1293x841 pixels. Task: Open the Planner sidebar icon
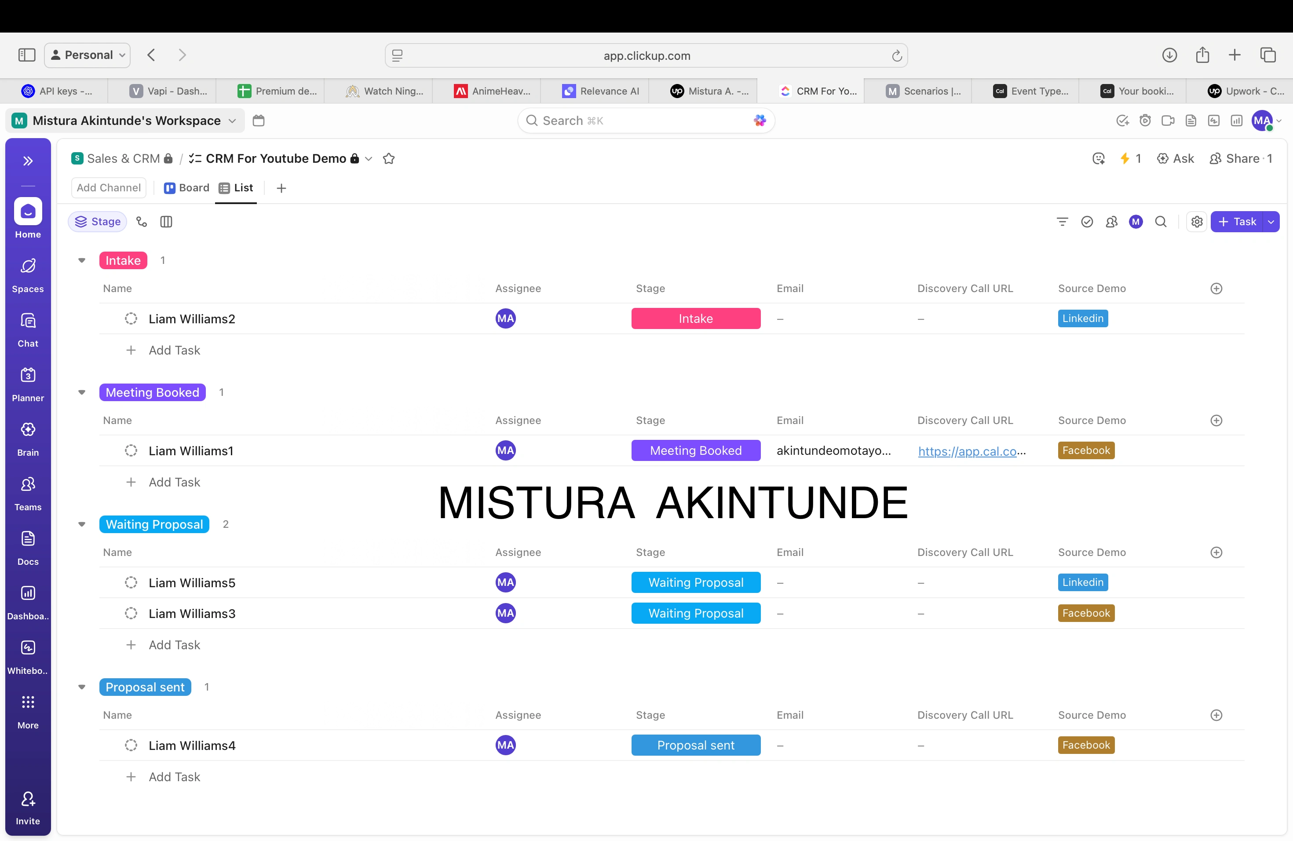(x=28, y=375)
